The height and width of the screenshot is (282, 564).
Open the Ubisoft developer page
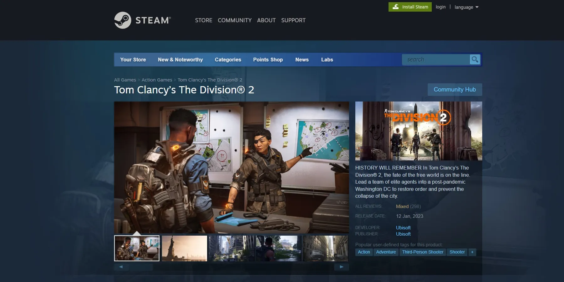(403, 227)
